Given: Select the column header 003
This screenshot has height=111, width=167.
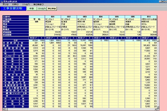Looking at the screenshot, I should point(85,17).
